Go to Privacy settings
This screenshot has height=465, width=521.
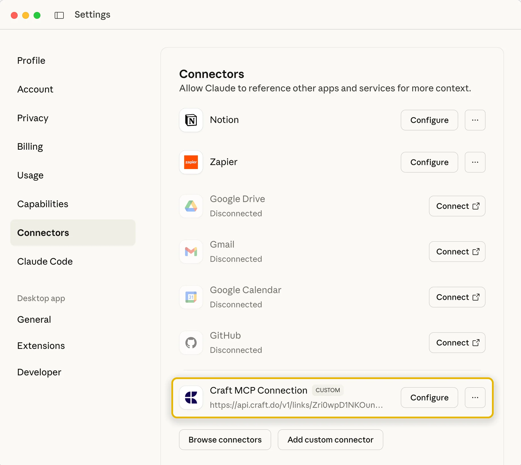point(32,118)
